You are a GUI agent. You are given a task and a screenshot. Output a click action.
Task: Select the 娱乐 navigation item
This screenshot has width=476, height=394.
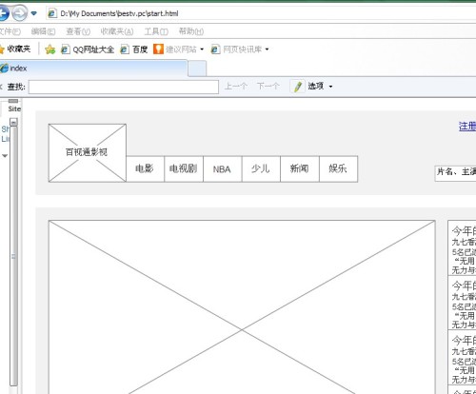338,168
